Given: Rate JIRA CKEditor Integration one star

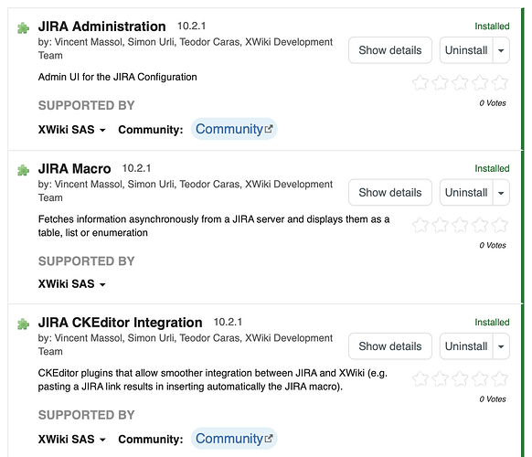Looking at the screenshot, I should click(x=420, y=378).
